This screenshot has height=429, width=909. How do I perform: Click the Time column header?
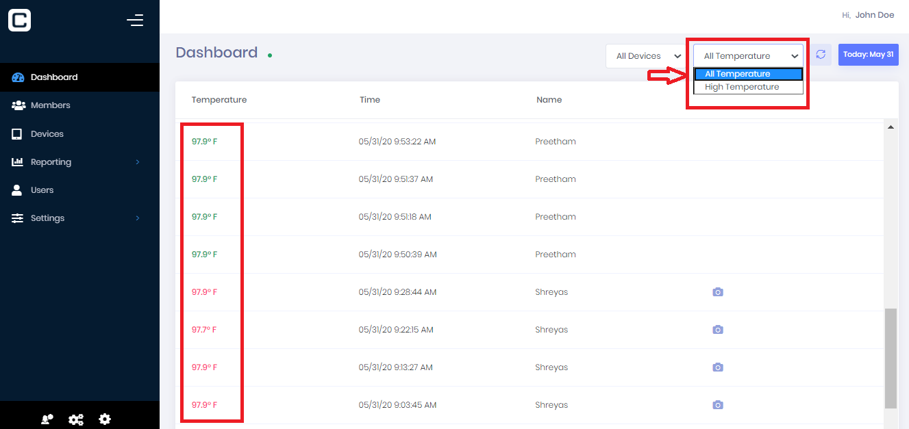pos(370,100)
